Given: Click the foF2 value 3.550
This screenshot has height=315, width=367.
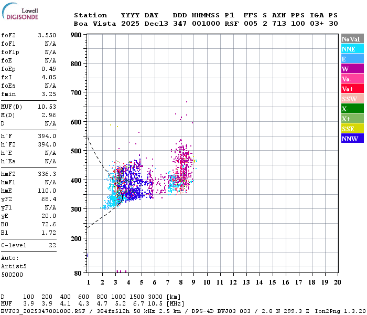Looking at the screenshot, I should [47, 35].
